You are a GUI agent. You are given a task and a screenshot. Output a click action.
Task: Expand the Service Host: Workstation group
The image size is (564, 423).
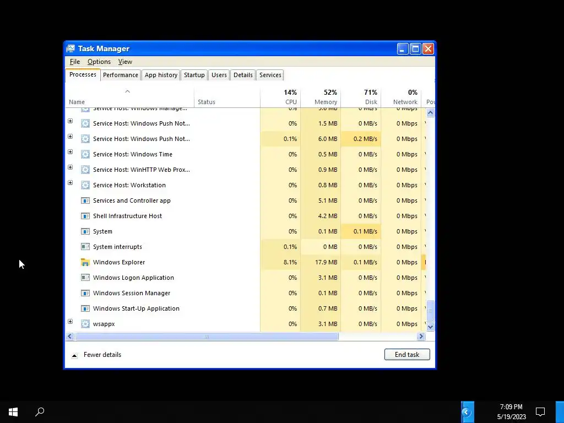pos(70,183)
